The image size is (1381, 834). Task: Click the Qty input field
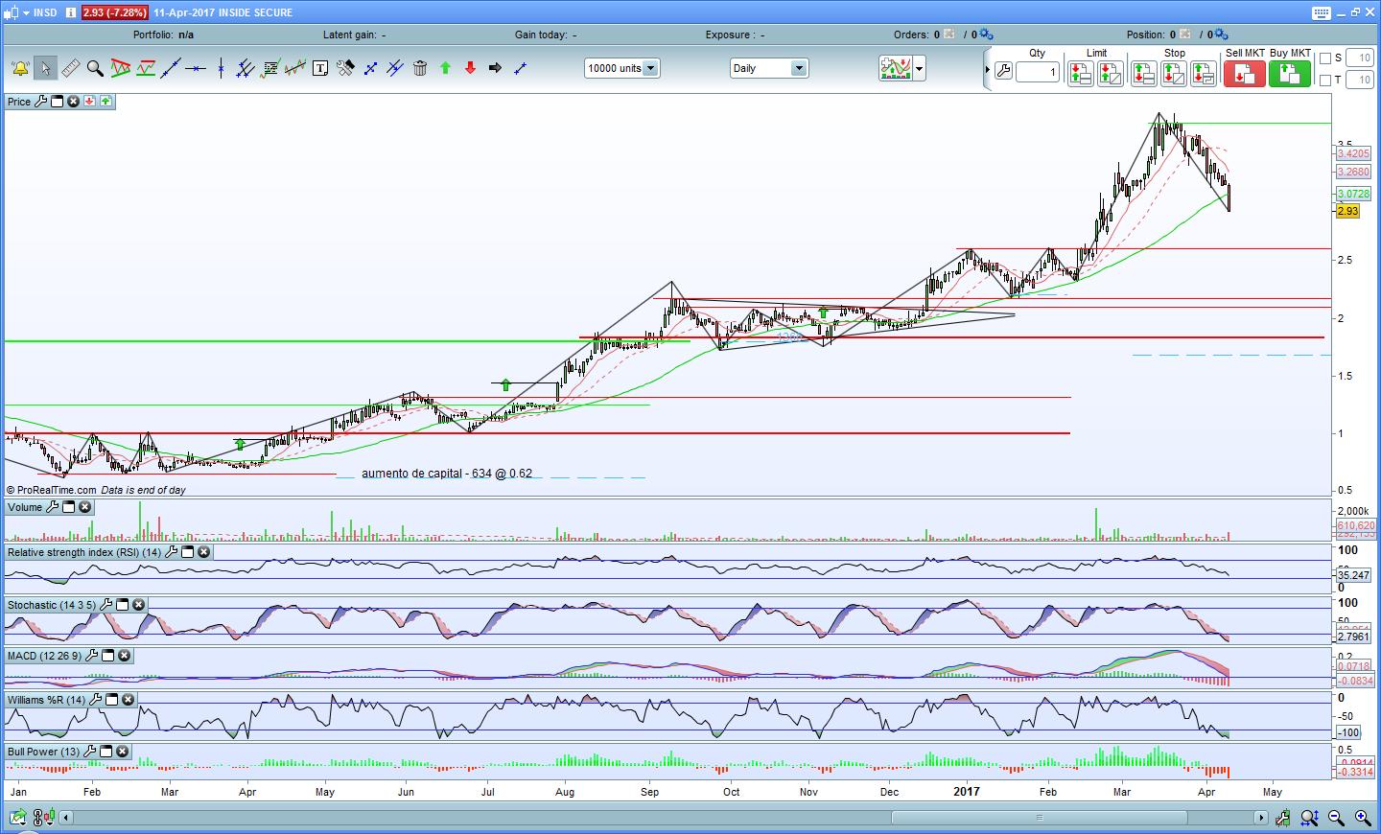coord(1038,72)
